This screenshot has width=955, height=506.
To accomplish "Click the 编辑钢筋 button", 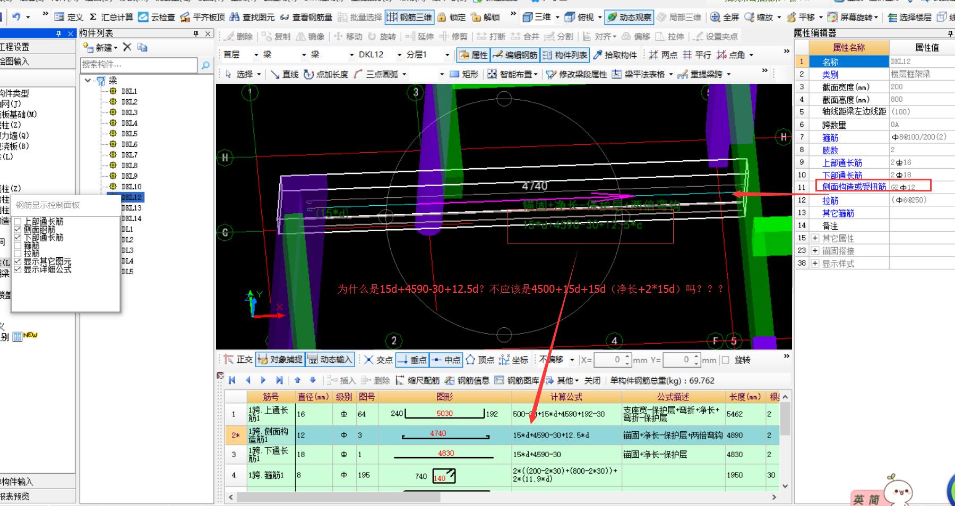I will [515, 55].
